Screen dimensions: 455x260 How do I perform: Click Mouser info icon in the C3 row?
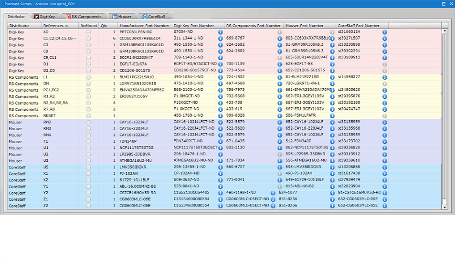[332, 45]
